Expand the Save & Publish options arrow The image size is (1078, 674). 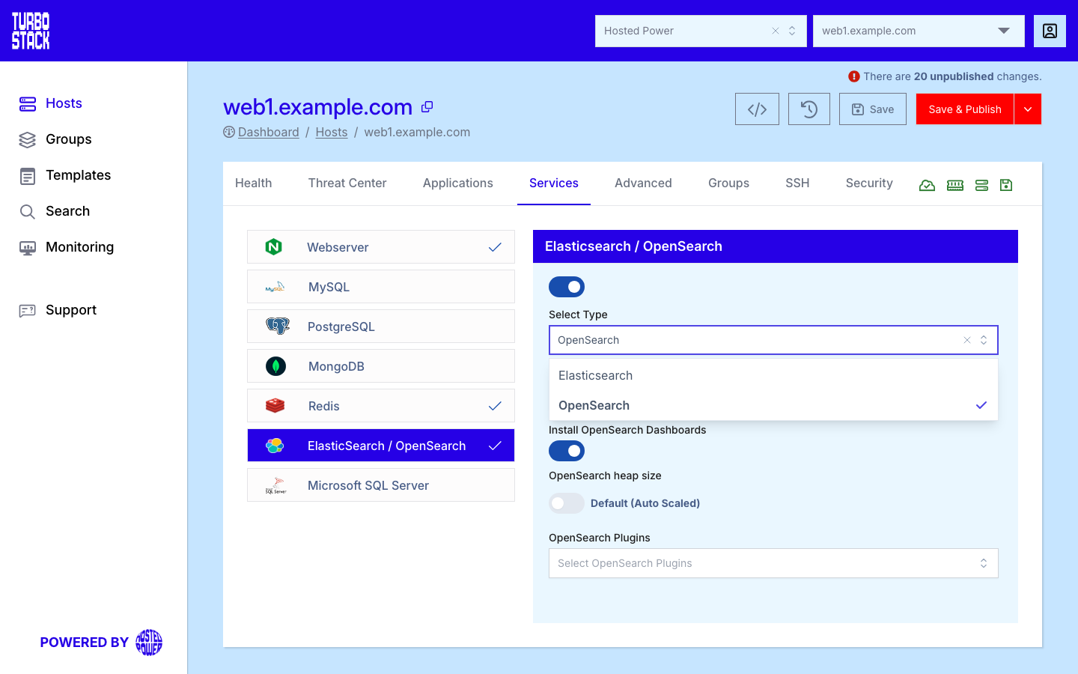(x=1028, y=109)
